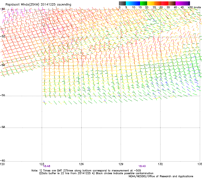Click longitude axis label '126'
This screenshot has height=178, width=202.
click(x=81, y=164)
